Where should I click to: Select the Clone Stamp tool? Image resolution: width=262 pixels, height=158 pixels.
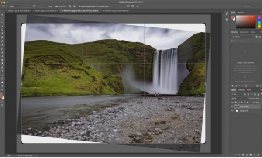(2, 45)
